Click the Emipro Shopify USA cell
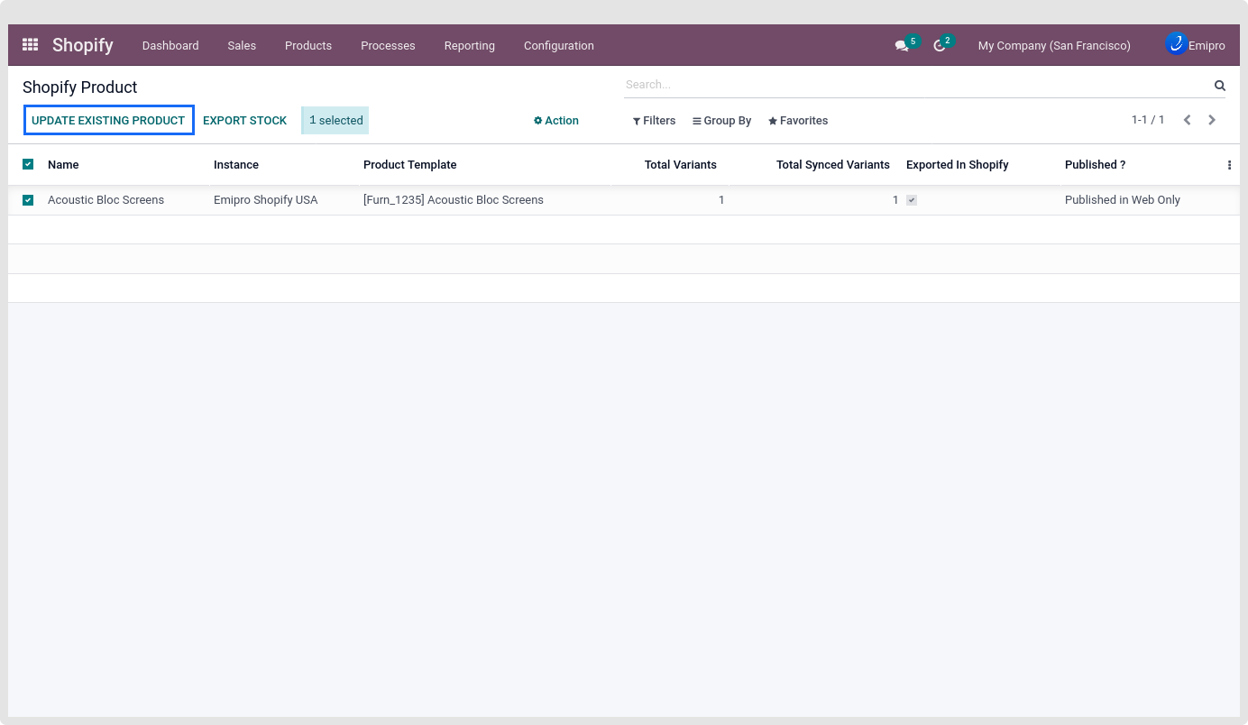The width and height of the screenshot is (1248, 725). coord(266,200)
